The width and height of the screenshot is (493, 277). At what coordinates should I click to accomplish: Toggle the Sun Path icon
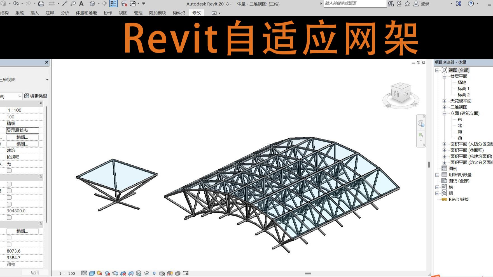point(99,273)
